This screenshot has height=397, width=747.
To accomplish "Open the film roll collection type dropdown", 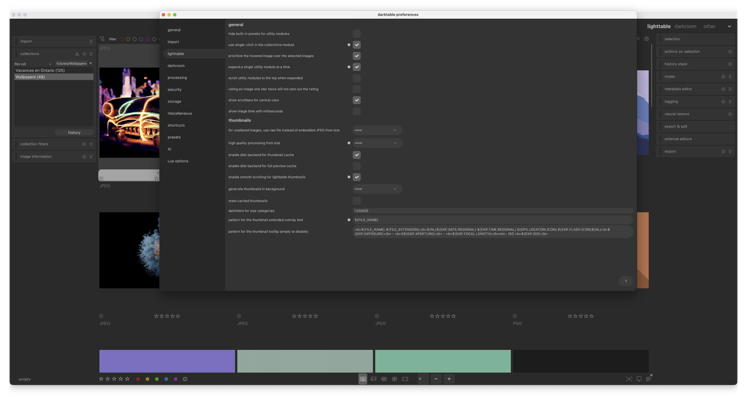I will (x=33, y=64).
